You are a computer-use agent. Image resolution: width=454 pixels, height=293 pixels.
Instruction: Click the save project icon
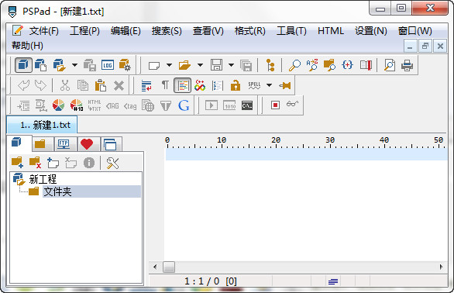[x=90, y=65]
